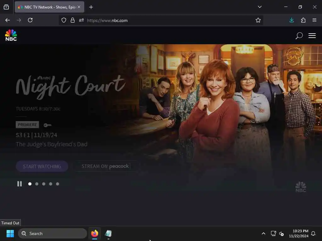Click S3 E1 | 11/19/24 episode text
The height and width of the screenshot is (241, 322).
click(36, 135)
